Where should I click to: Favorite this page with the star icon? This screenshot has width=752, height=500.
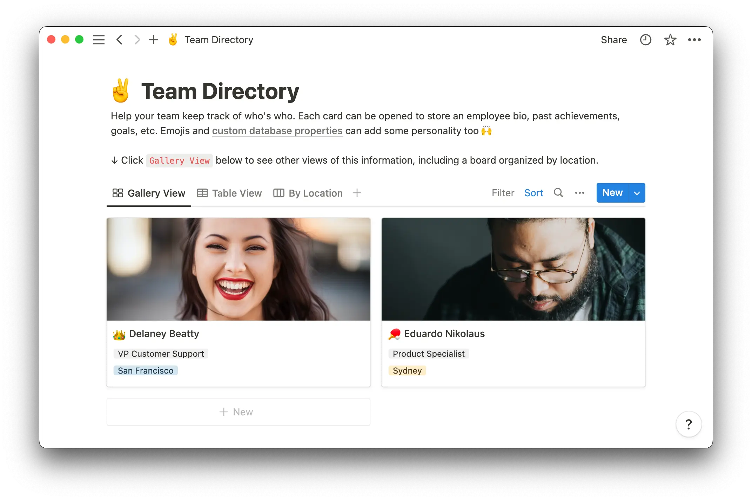point(670,40)
